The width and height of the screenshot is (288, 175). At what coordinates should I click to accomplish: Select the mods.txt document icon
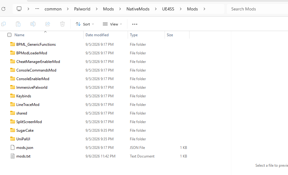pos(13,156)
